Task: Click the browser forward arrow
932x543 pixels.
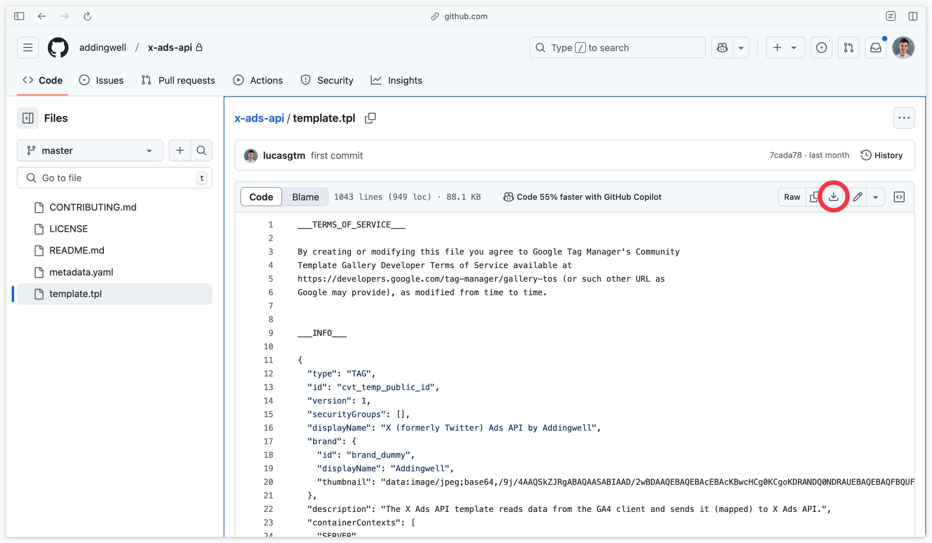Action: coord(65,16)
